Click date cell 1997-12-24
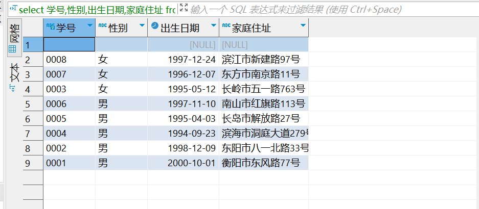 pyautogui.click(x=184, y=60)
